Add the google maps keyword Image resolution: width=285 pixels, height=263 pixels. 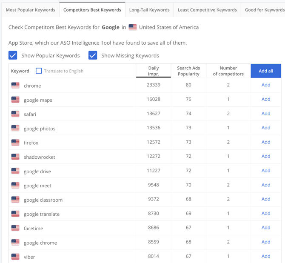(x=266, y=99)
